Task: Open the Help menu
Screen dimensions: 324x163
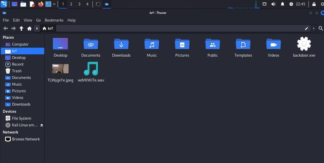Action: coord(72,20)
